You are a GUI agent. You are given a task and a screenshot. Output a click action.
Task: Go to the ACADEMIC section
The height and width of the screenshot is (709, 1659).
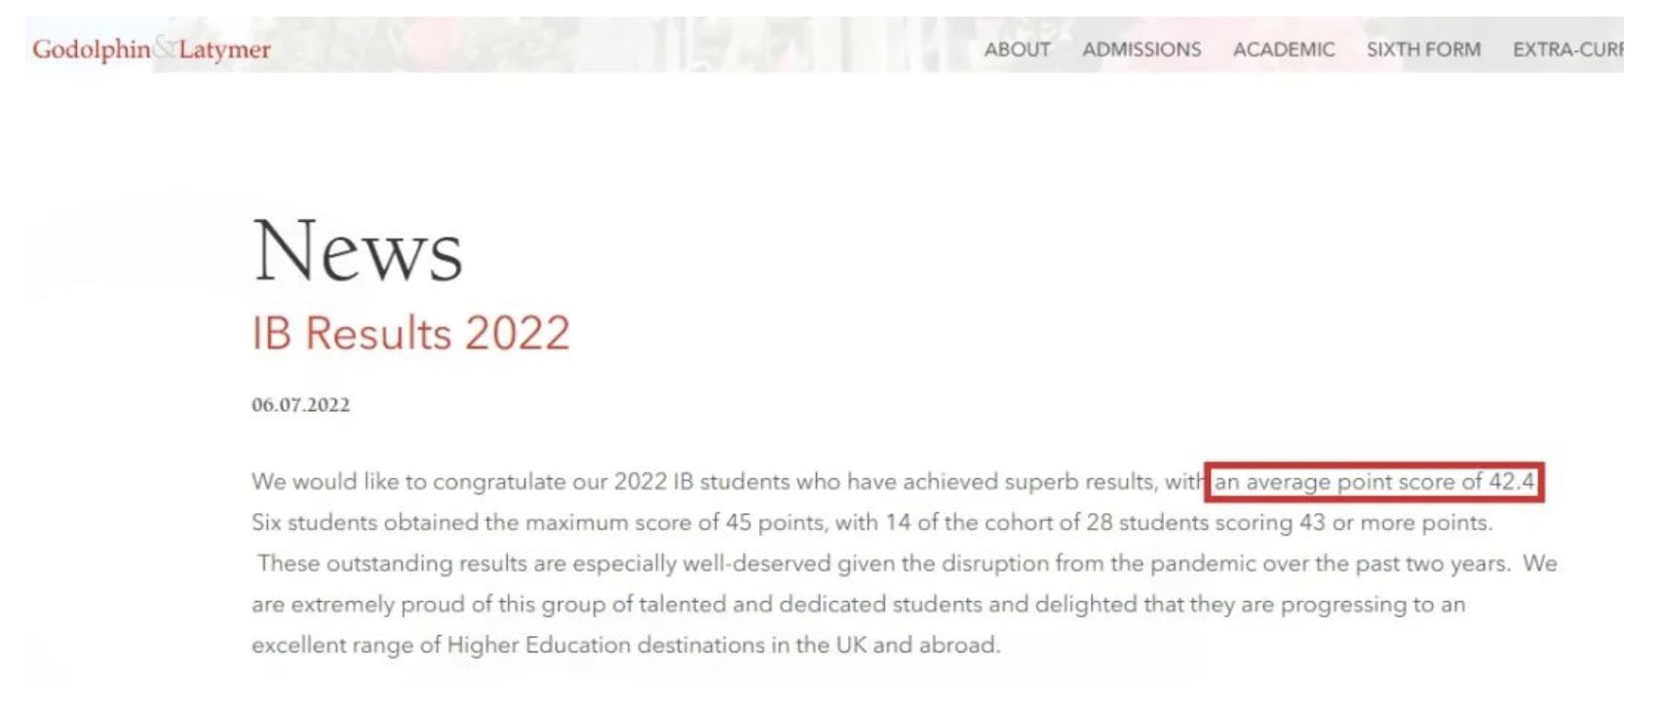[x=1283, y=49]
